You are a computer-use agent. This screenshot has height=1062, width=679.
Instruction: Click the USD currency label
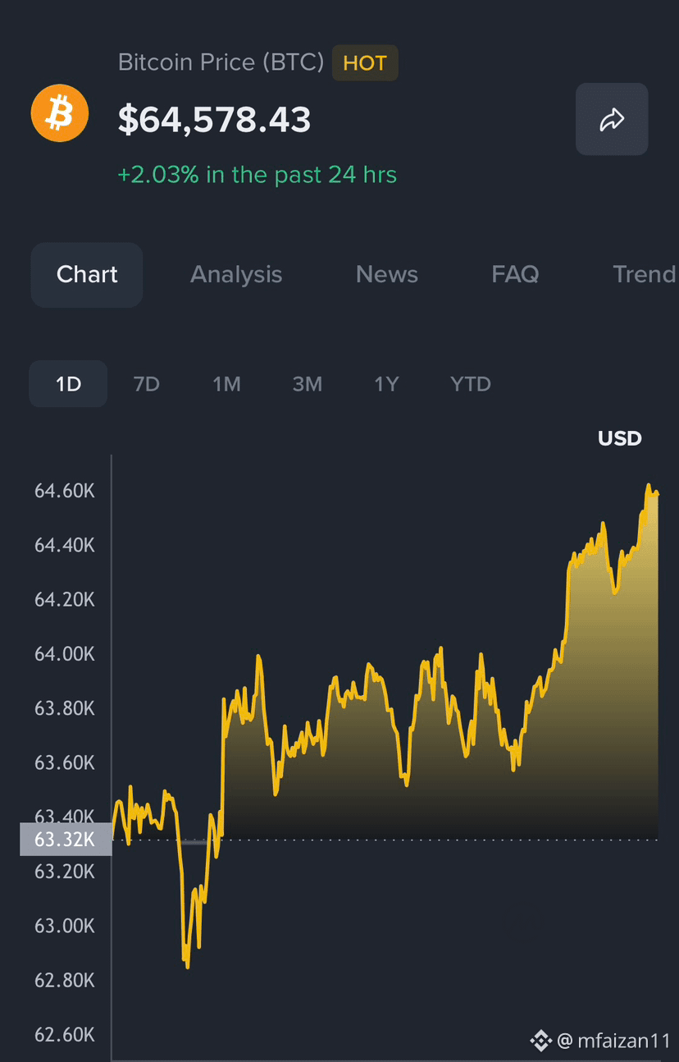620,438
